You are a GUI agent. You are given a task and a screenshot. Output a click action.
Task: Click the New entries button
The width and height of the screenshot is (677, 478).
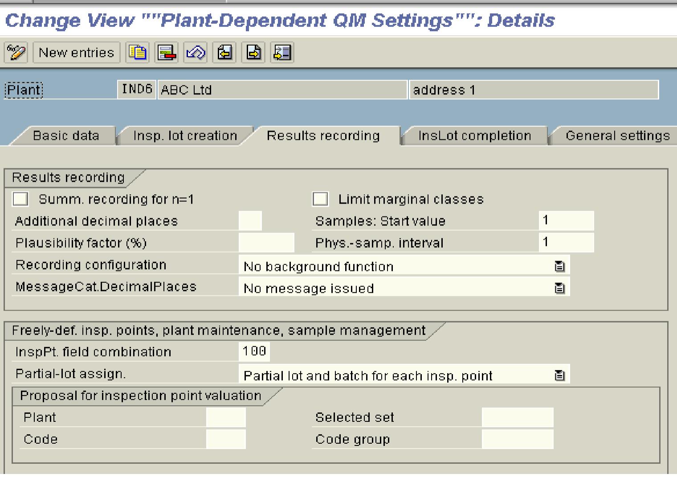76,53
